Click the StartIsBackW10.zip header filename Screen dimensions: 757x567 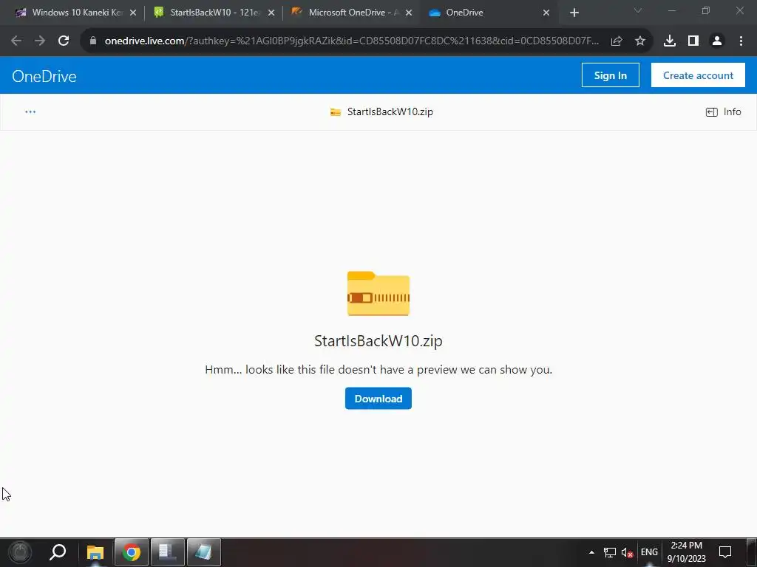coord(390,112)
